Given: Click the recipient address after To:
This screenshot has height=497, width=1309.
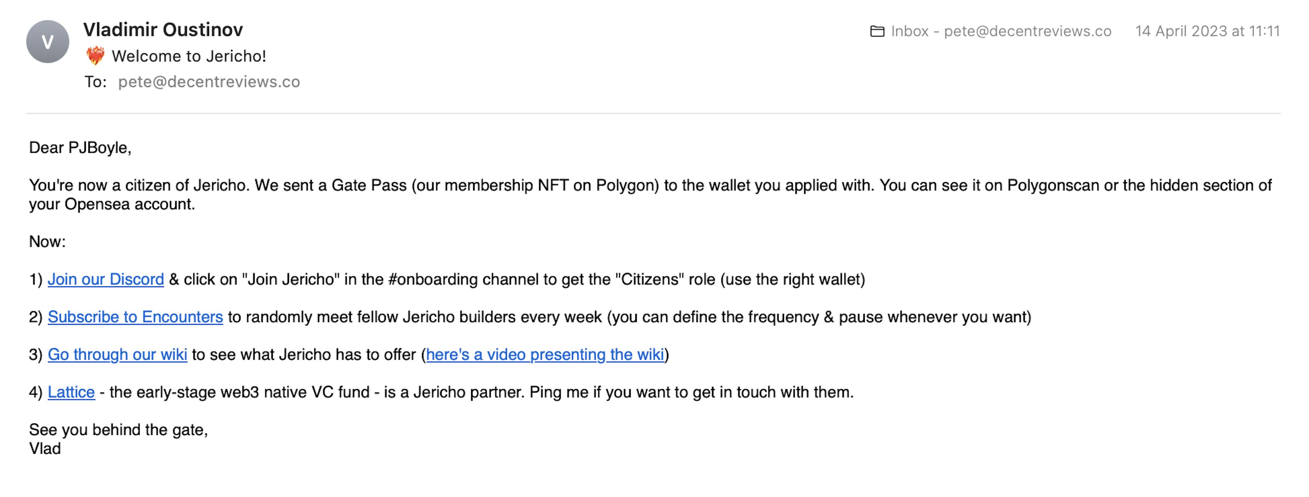Looking at the screenshot, I should (x=209, y=82).
